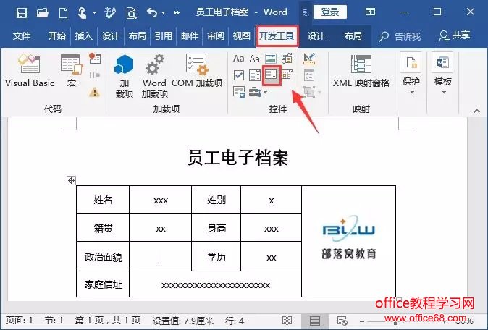This screenshot has width=488, height=330.
Task: Undo the last action
Action: pos(152,13)
